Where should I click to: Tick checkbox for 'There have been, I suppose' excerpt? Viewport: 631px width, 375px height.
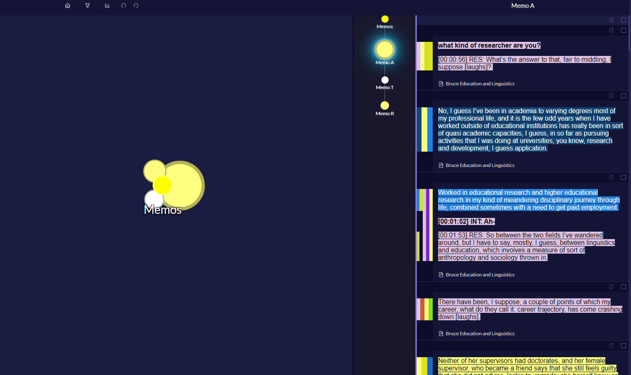623,287
